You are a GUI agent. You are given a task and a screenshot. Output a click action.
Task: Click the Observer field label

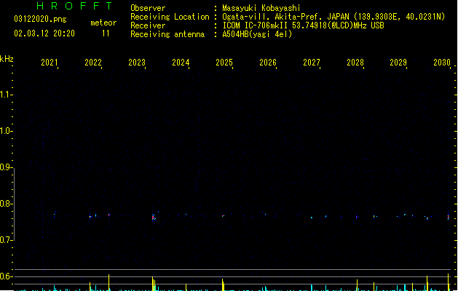[148, 8]
